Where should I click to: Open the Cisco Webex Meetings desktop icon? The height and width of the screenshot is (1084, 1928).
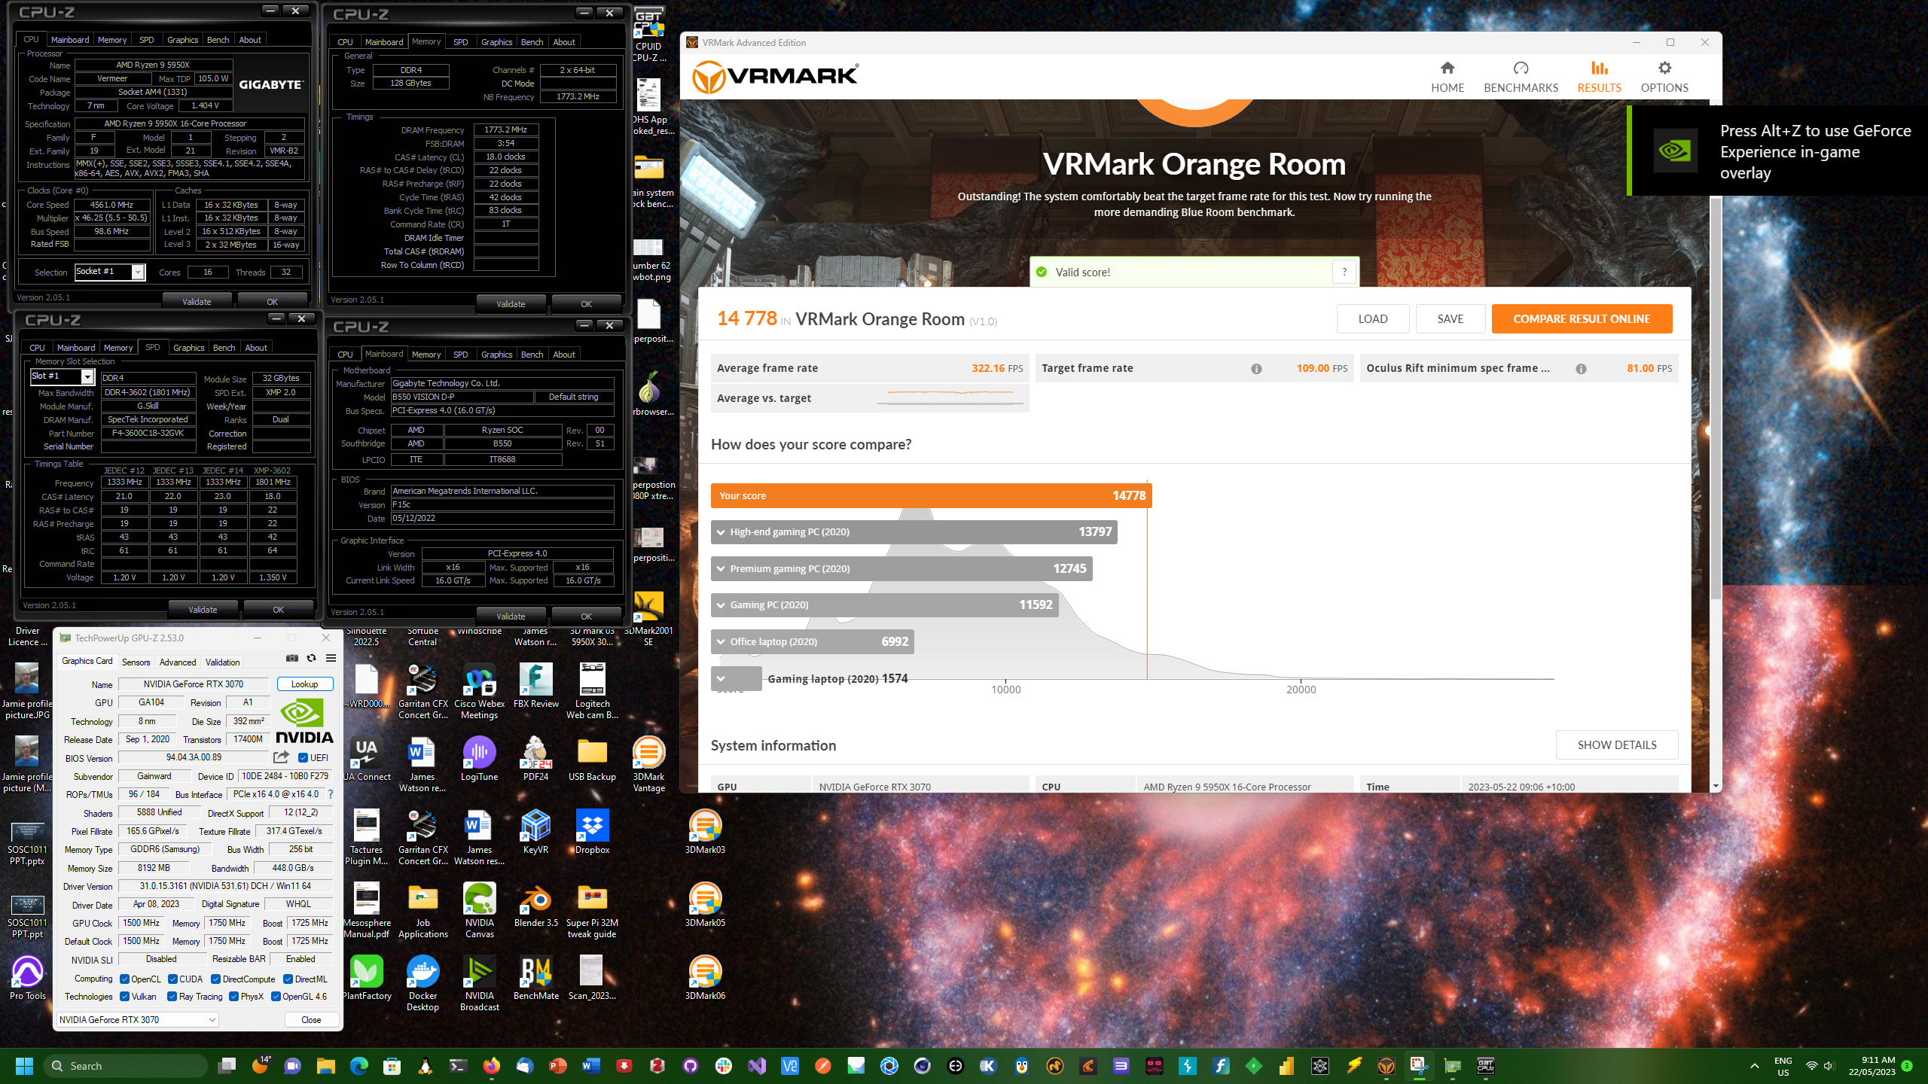(480, 691)
